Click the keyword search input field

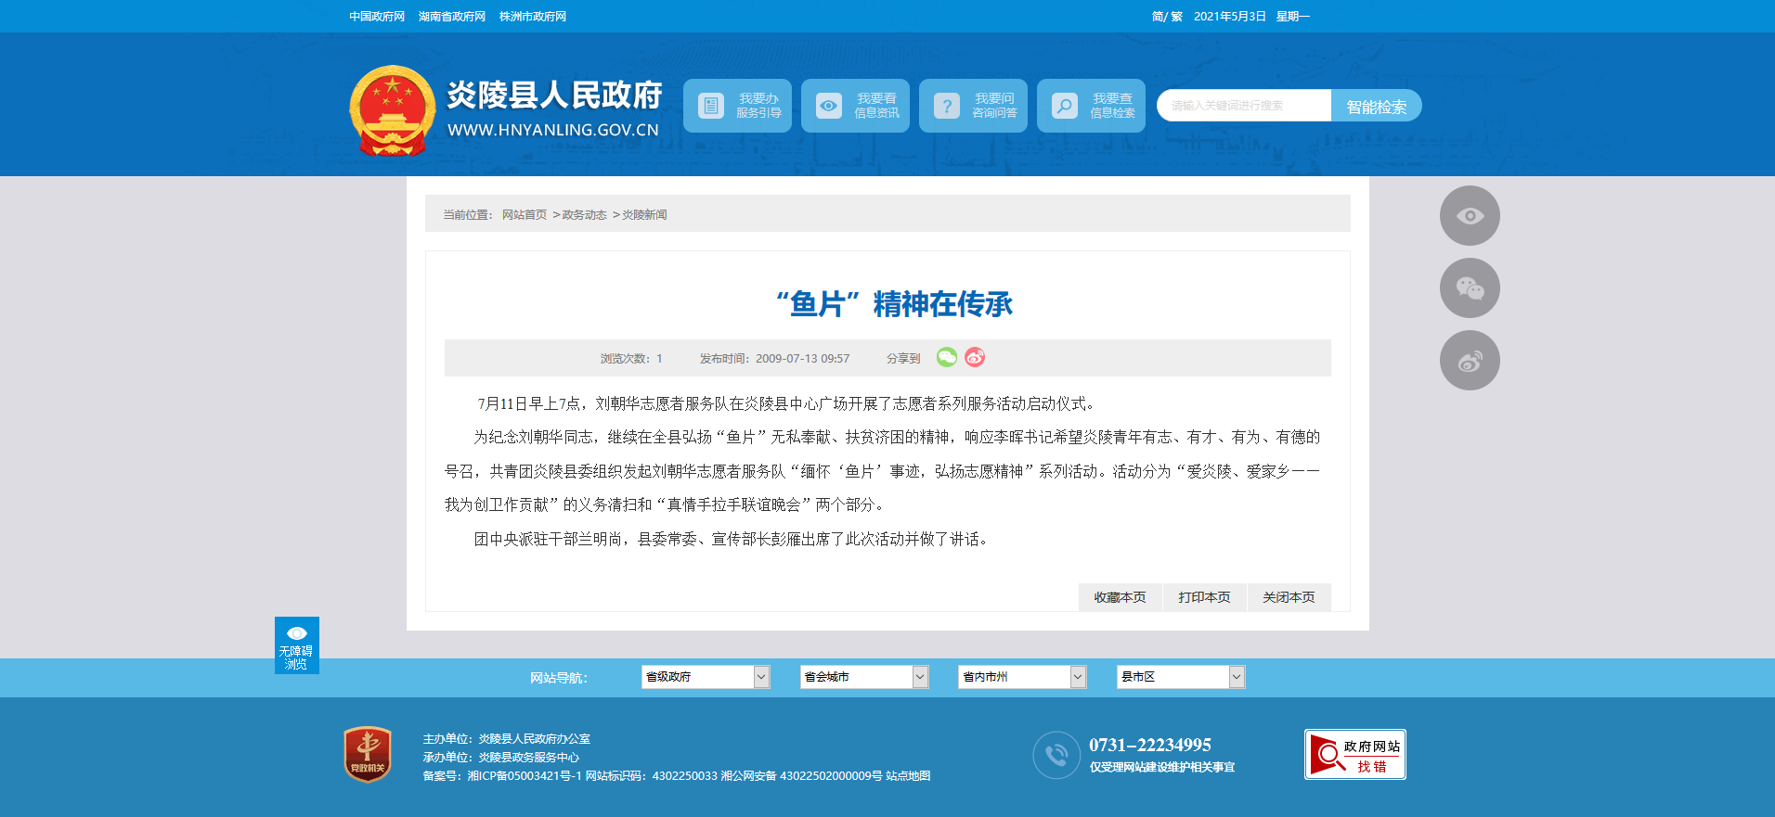tap(1244, 106)
